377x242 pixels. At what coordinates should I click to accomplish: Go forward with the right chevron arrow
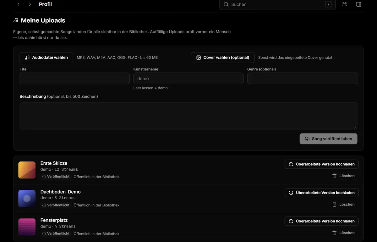(x=30, y=4)
